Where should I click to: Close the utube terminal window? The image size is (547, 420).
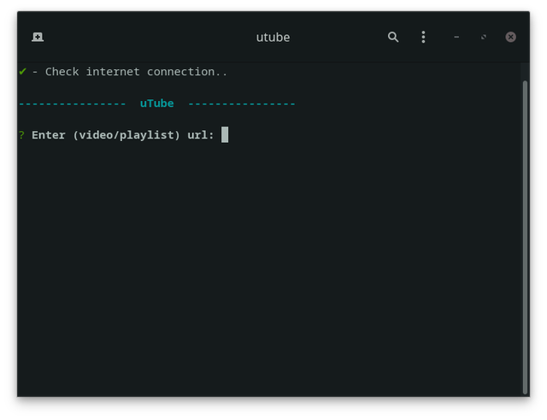511,37
